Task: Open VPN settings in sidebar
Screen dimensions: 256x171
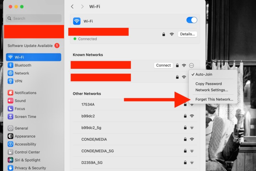Action: (18, 81)
